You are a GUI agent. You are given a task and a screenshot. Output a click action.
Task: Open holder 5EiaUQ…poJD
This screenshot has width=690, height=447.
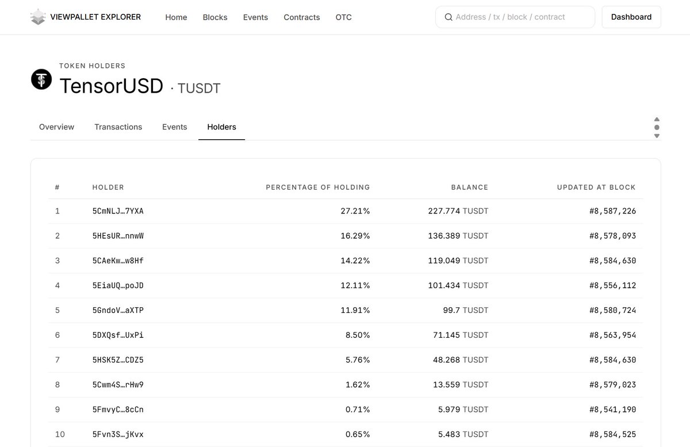tap(118, 285)
